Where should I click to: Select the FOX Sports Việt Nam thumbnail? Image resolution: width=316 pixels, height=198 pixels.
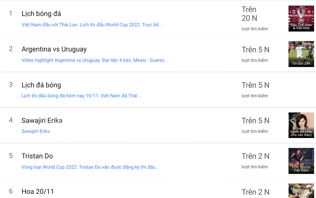[x=301, y=161]
